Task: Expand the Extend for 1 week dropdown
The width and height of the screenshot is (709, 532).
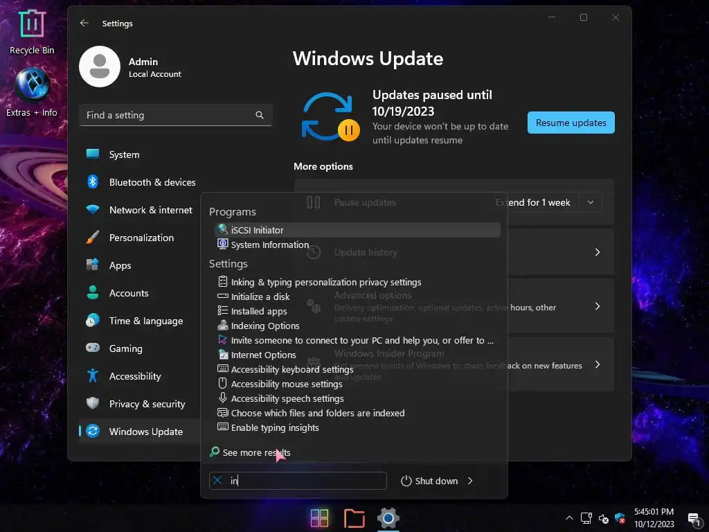Action: [x=590, y=202]
